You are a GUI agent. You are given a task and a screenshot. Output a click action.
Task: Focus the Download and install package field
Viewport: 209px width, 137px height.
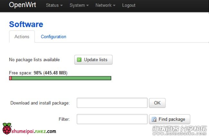(x=112, y=103)
